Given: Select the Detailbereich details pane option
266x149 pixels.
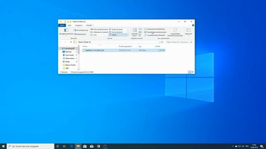Looking at the screenshot, I should 80,34.
